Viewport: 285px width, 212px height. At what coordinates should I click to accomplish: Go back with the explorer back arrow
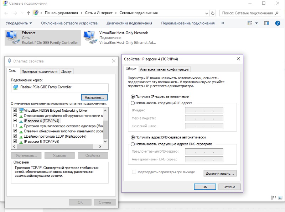(6, 13)
